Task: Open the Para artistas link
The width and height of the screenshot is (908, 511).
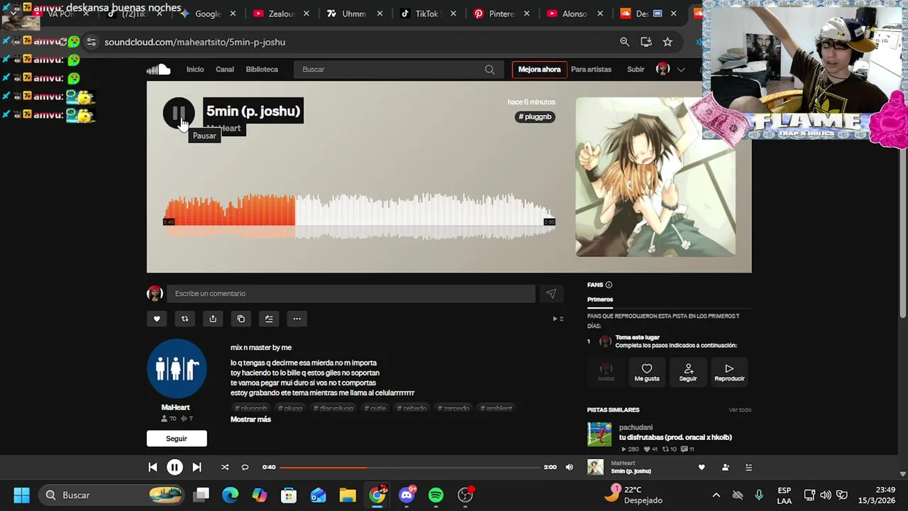Action: click(x=591, y=70)
